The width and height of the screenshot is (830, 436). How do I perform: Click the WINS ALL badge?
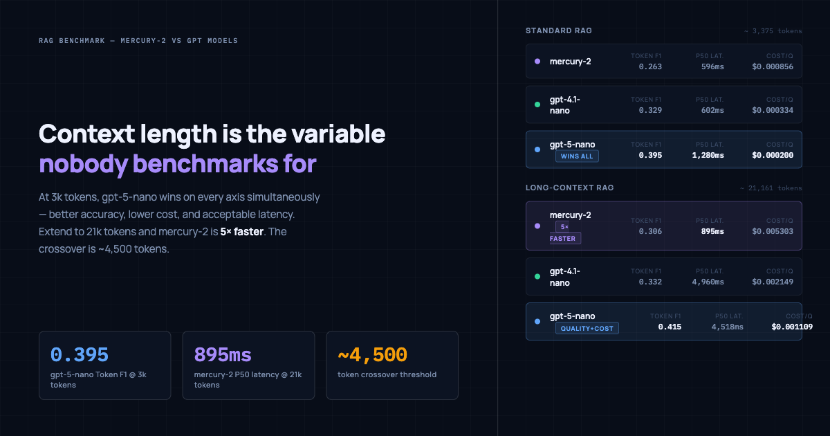(577, 156)
